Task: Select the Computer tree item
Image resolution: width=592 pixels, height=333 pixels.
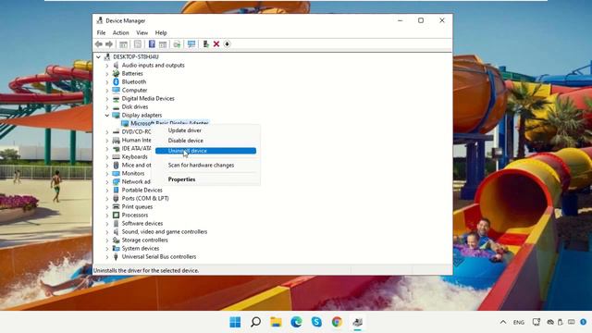Action: click(134, 91)
